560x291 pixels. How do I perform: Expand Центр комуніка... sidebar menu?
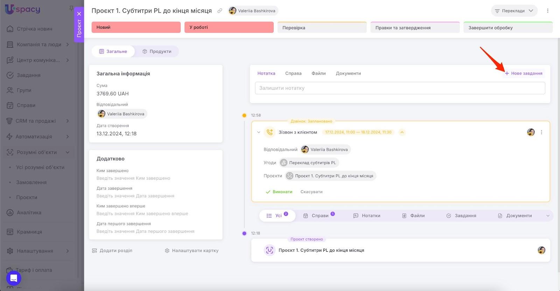click(38, 60)
